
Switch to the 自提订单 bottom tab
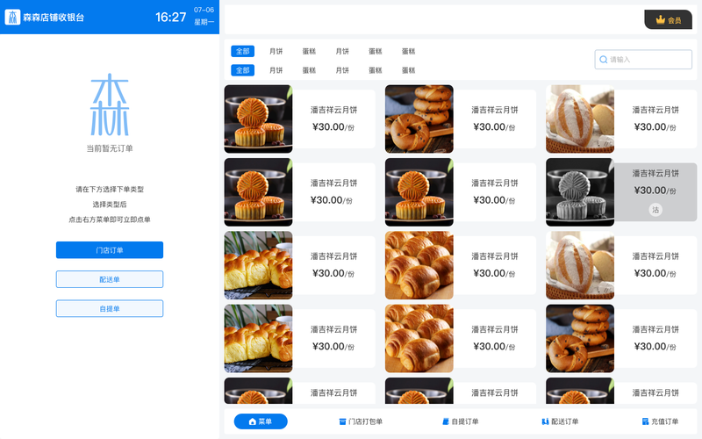pyautogui.click(x=460, y=421)
